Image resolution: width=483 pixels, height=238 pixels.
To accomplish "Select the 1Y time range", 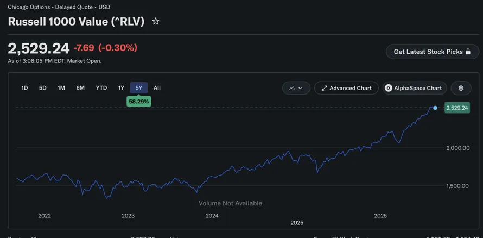I will (x=121, y=88).
